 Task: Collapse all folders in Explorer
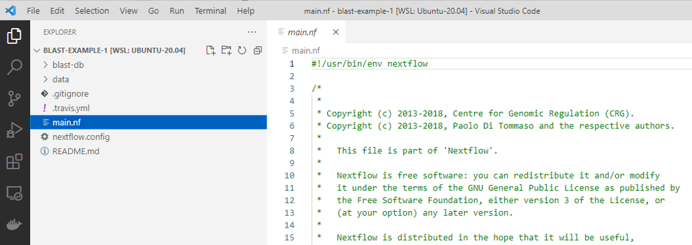click(x=258, y=51)
